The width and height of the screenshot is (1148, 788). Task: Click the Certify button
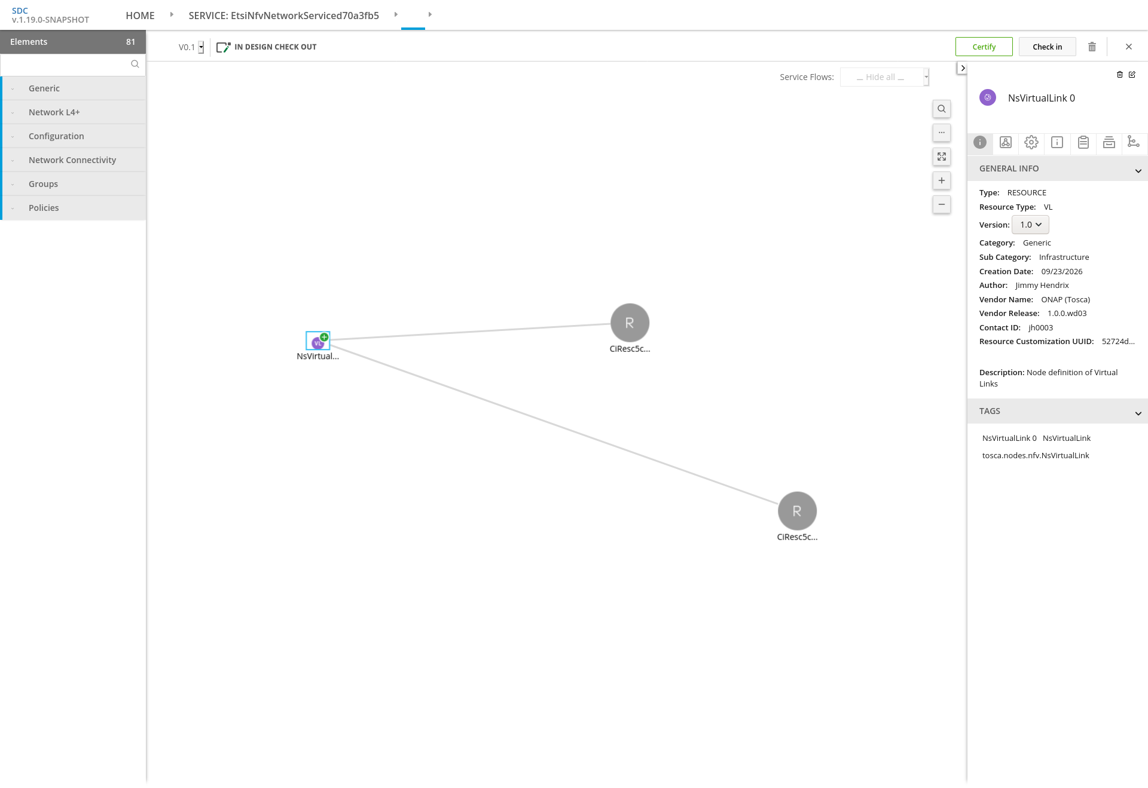tap(984, 47)
